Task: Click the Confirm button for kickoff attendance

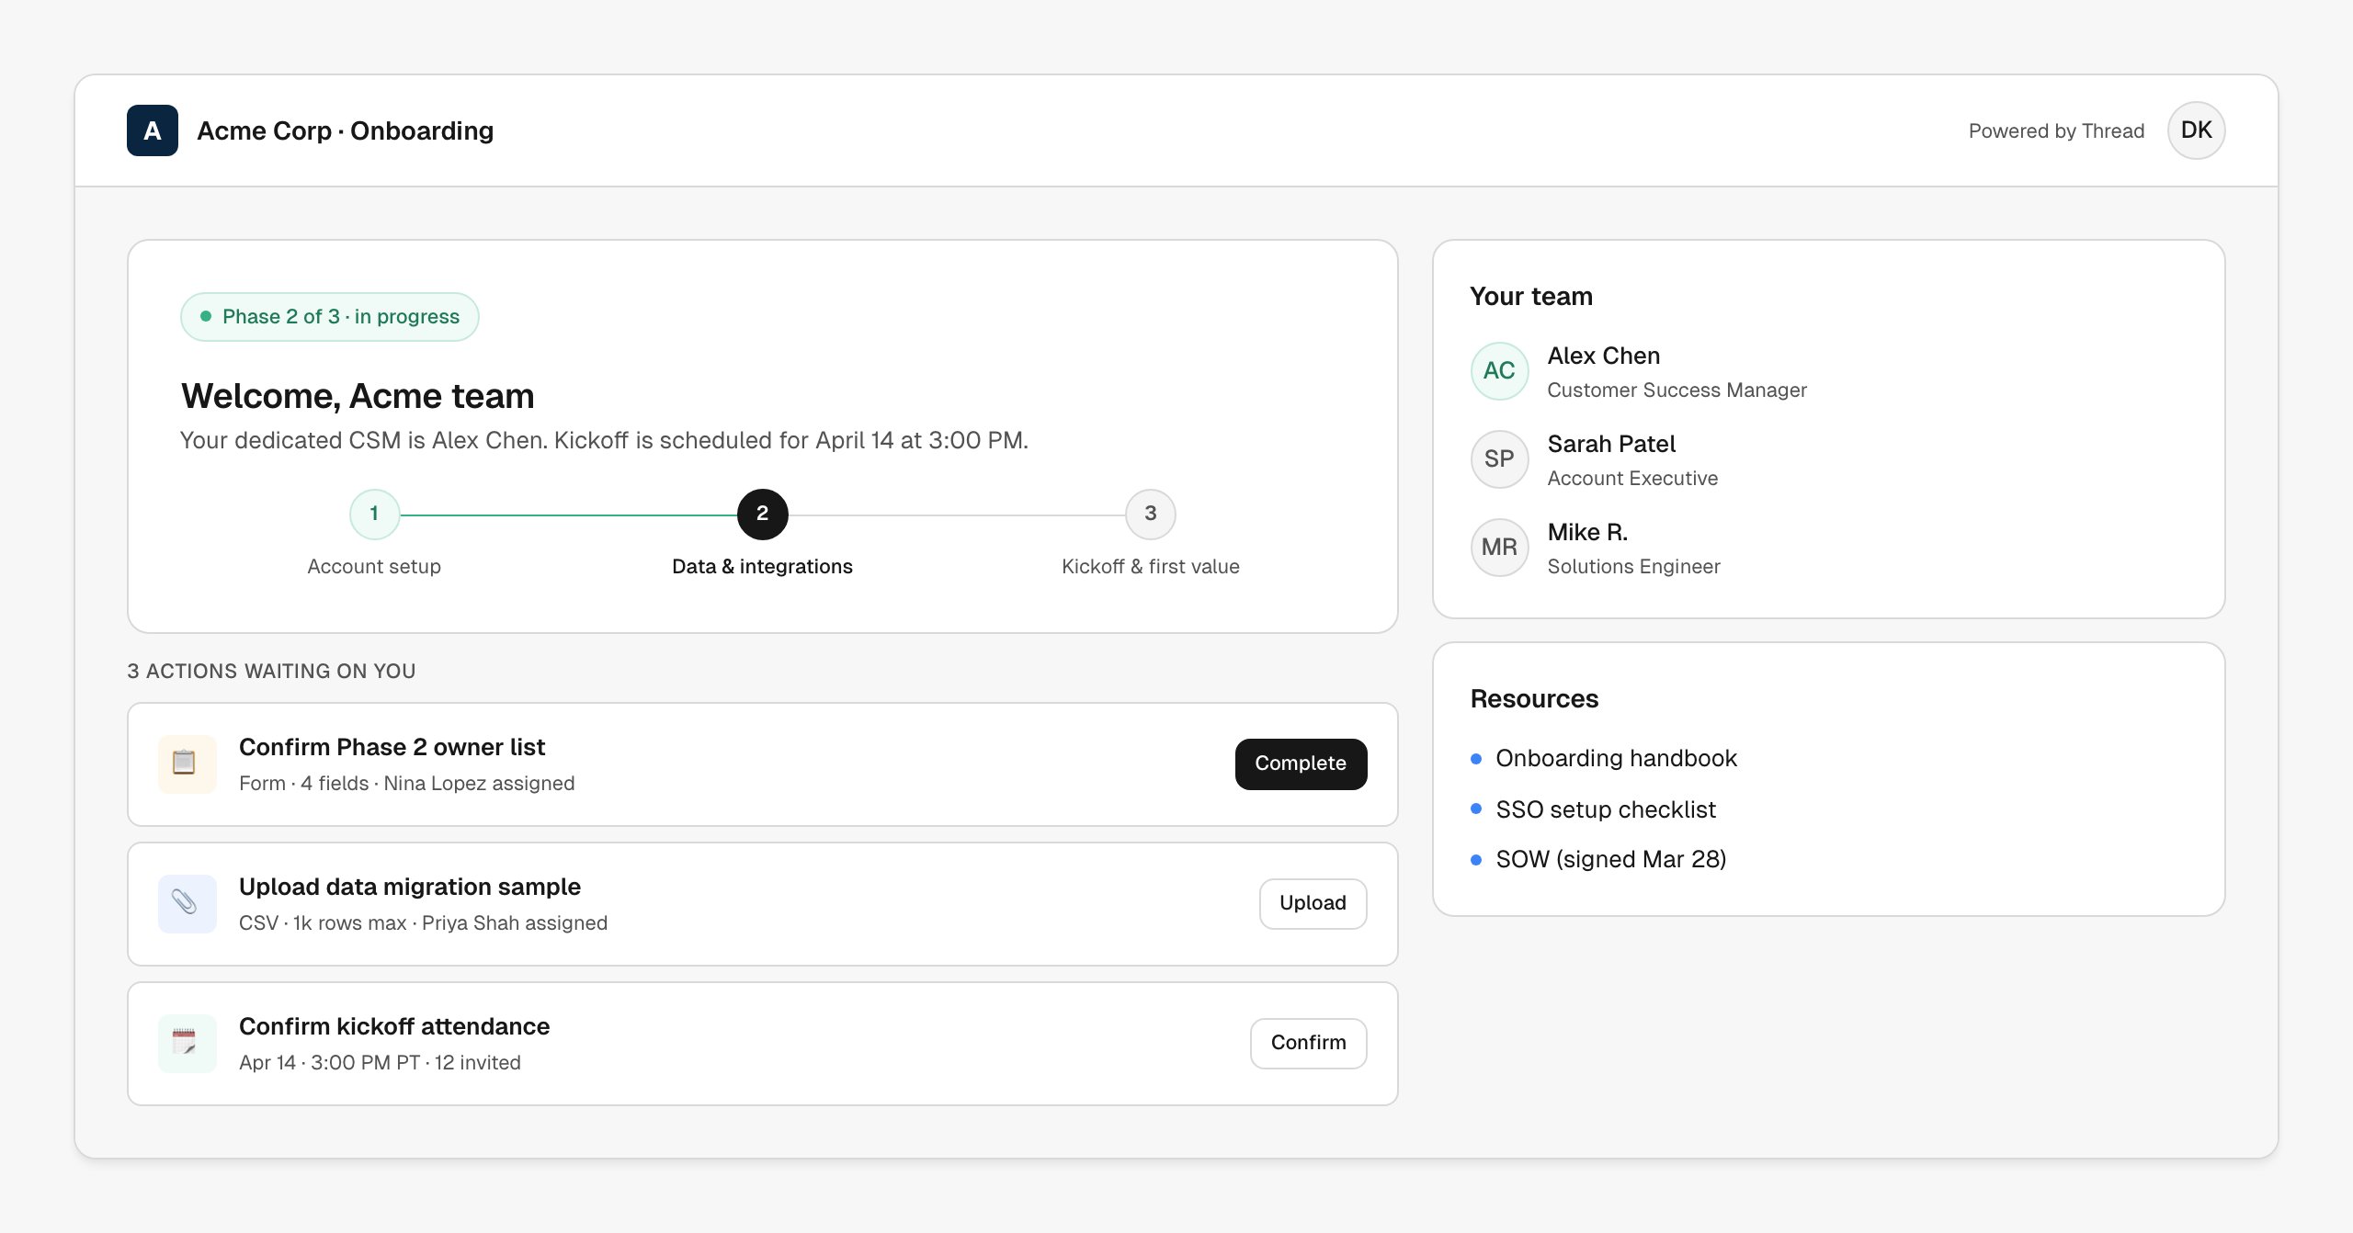Action: 1308,1043
